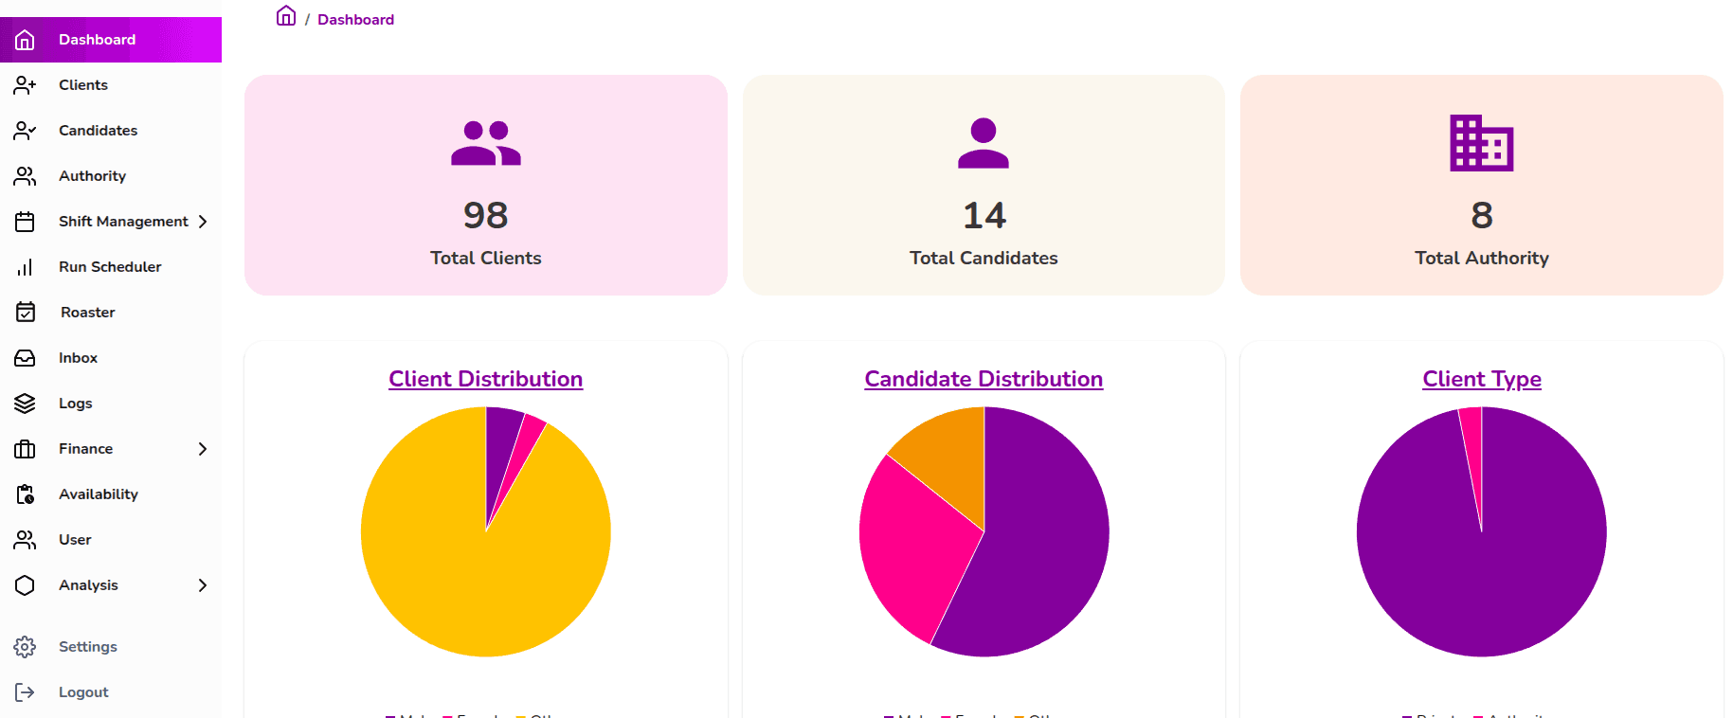1733x718 pixels.
Task: Click the Run Scheduler bar chart icon
Action: (25, 267)
